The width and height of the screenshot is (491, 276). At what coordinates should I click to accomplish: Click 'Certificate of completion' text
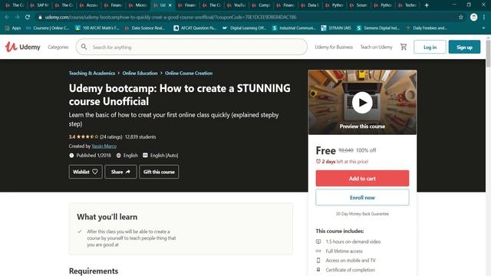point(350,270)
